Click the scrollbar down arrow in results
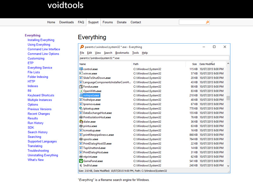 [228, 166]
